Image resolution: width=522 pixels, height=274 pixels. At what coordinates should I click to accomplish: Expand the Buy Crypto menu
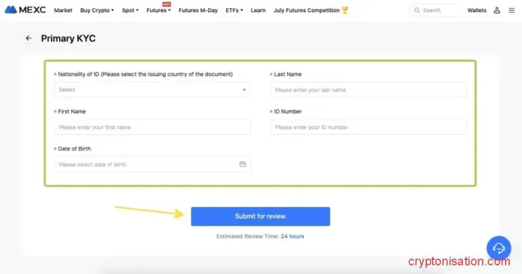[97, 10]
